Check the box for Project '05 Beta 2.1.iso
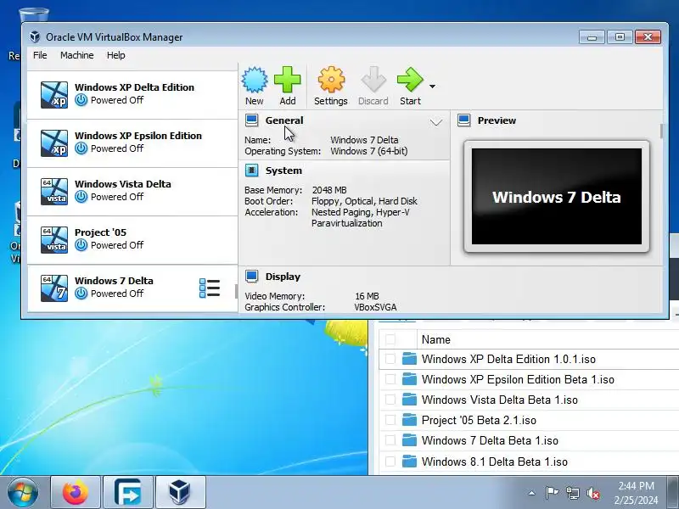679x509 pixels. [x=390, y=420]
